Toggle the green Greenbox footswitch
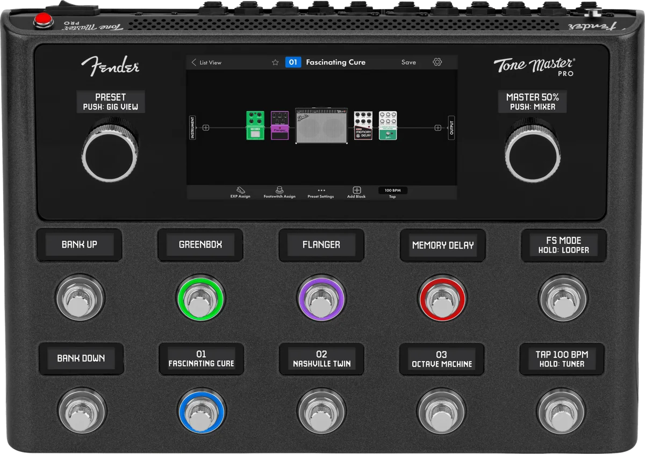 pos(200,298)
